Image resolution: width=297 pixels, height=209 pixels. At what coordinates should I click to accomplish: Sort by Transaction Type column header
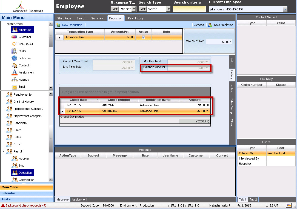tap(80, 32)
